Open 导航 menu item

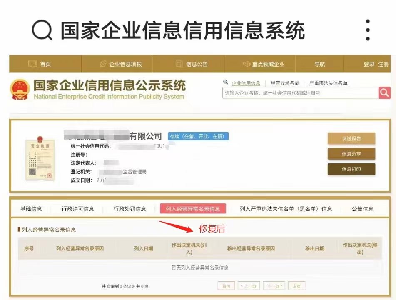pos(319,64)
